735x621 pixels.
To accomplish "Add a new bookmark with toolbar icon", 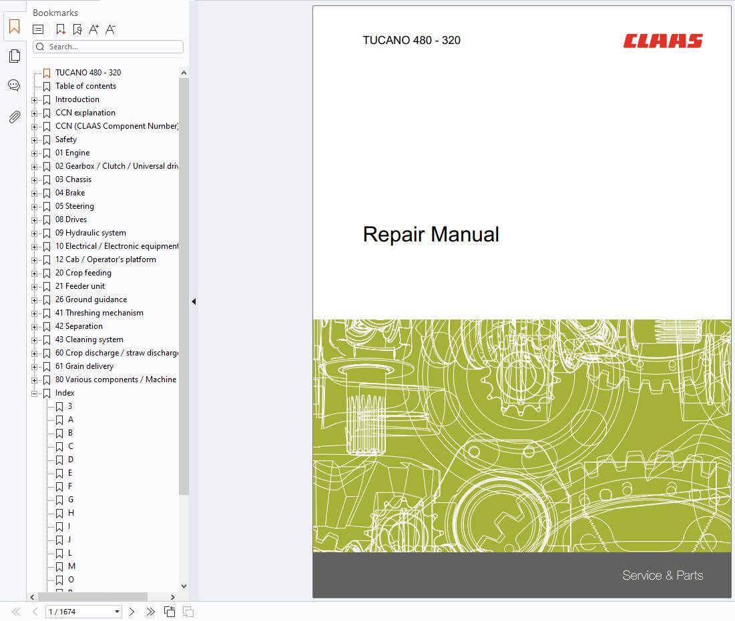I will tap(61, 29).
